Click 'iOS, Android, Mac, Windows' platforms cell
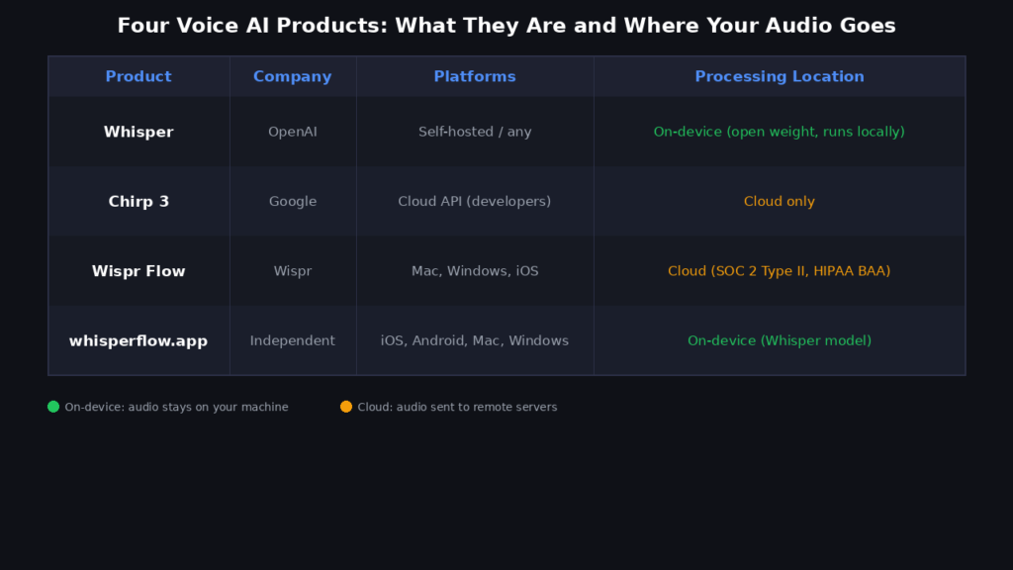 (475, 340)
